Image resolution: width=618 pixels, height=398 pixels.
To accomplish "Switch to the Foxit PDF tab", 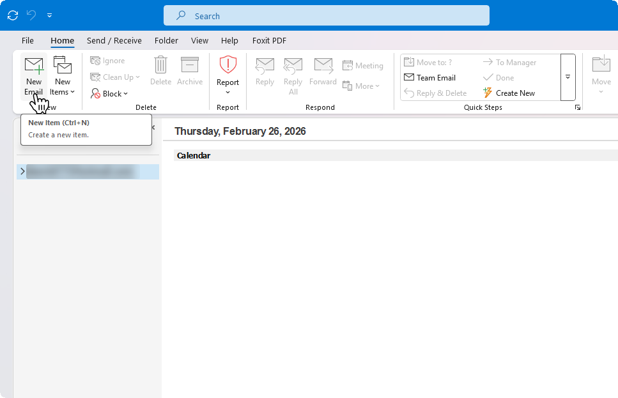I will click(269, 41).
